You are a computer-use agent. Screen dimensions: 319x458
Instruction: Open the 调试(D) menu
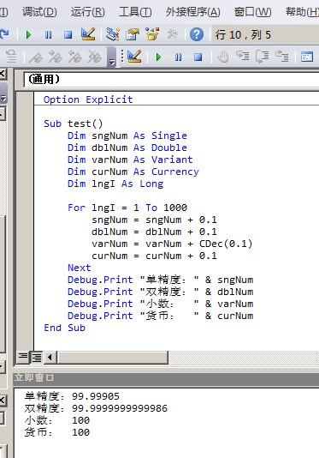tap(39, 12)
